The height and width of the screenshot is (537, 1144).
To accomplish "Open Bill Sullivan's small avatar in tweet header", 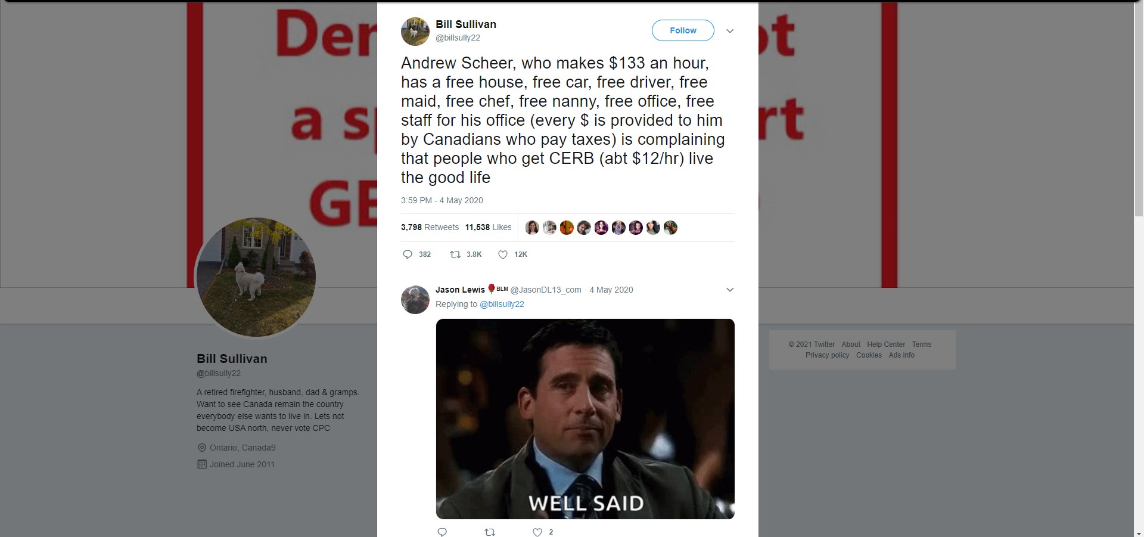I will point(415,31).
